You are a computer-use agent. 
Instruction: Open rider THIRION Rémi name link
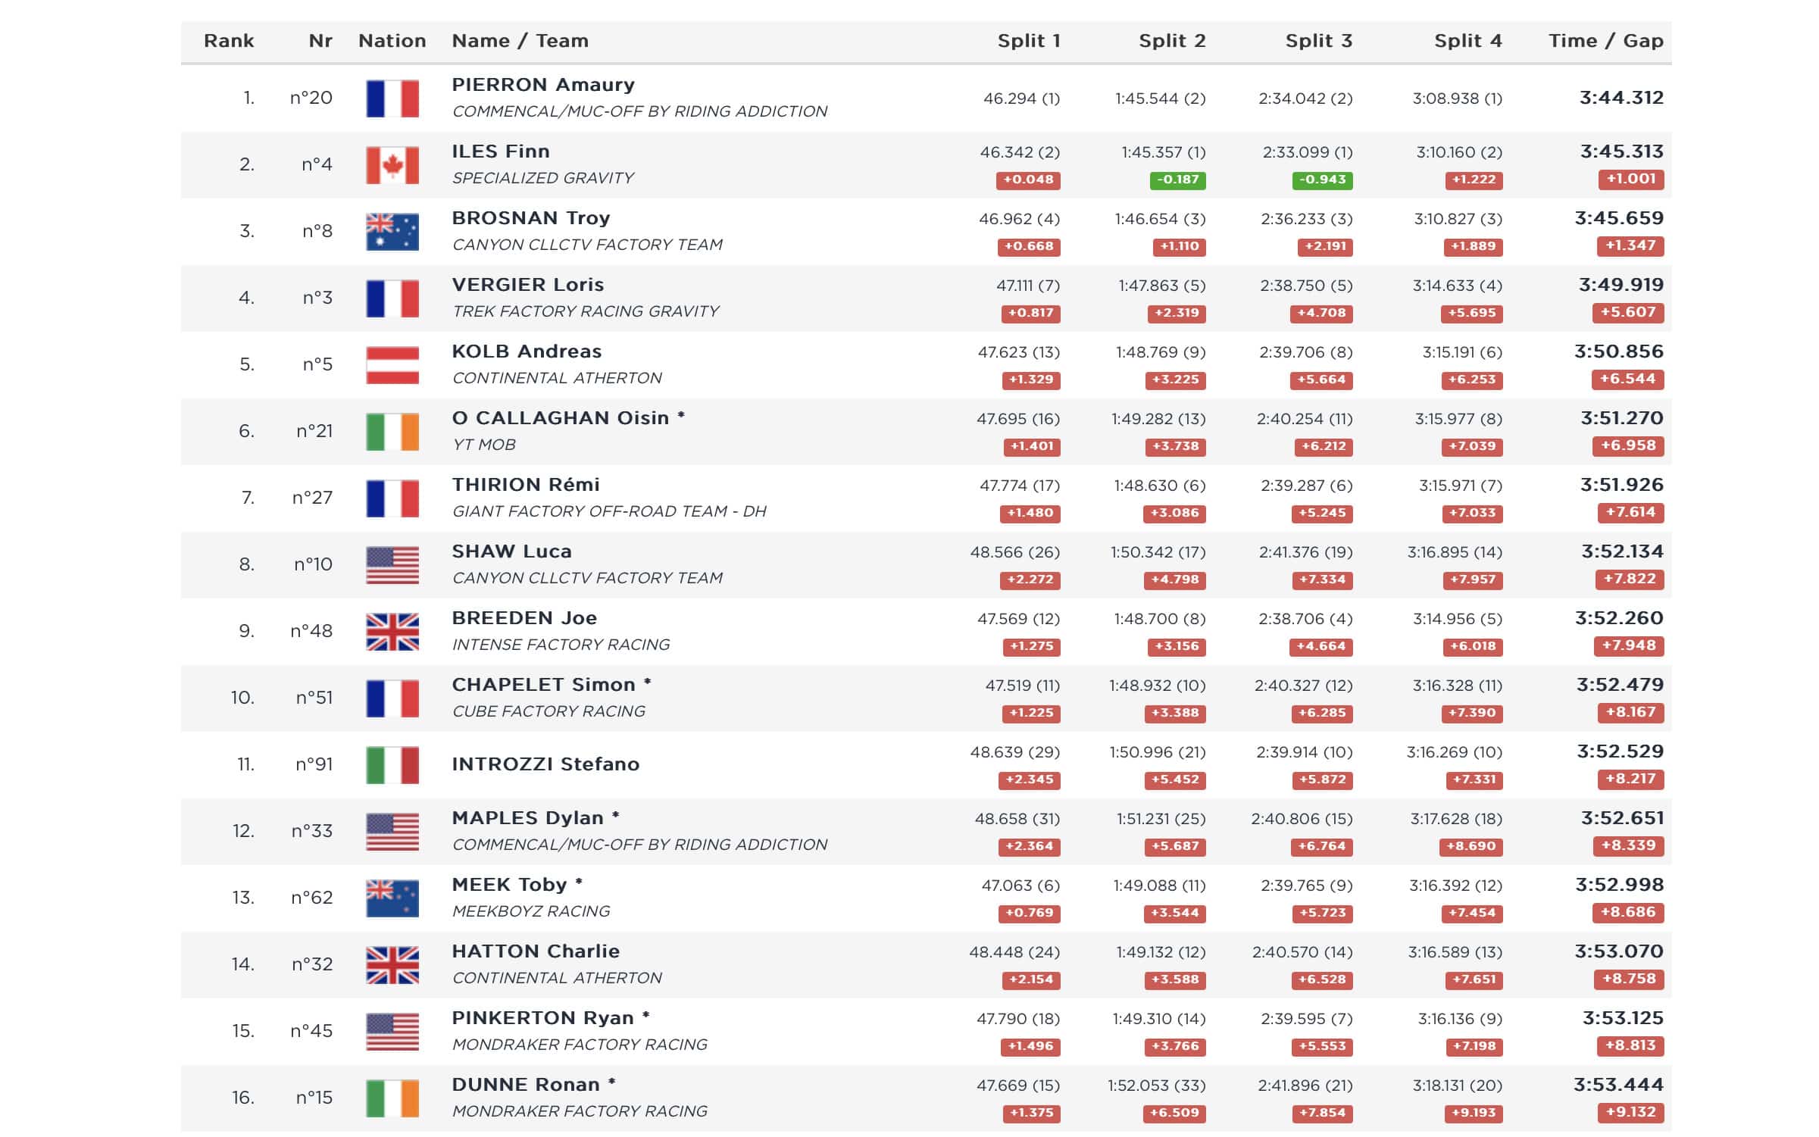tap(525, 485)
